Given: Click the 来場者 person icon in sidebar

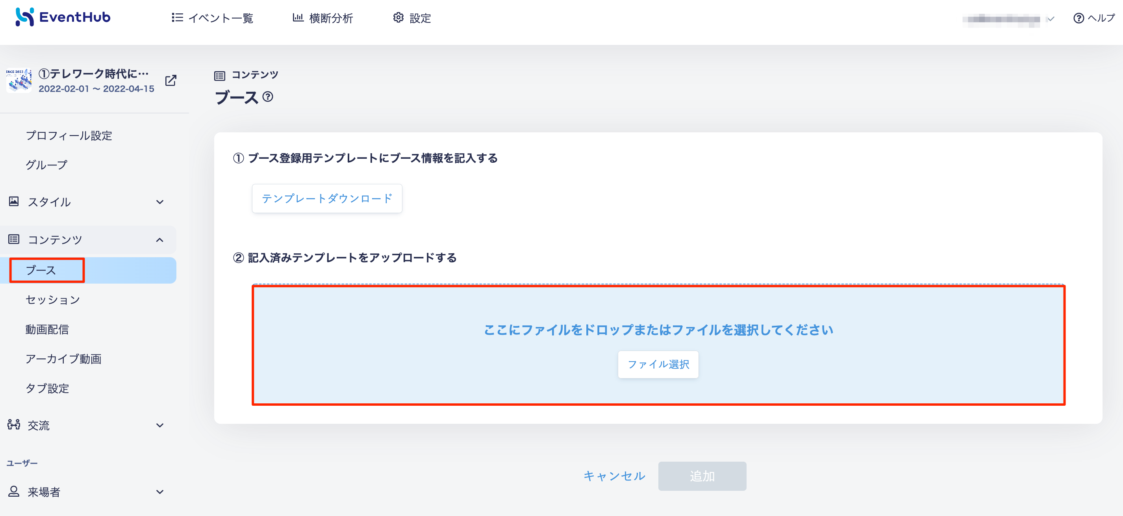Looking at the screenshot, I should click(x=14, y=492).
